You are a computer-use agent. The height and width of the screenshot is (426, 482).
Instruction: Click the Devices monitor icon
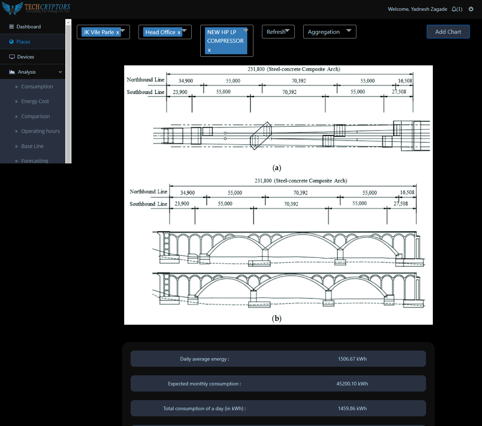[12, 57]
